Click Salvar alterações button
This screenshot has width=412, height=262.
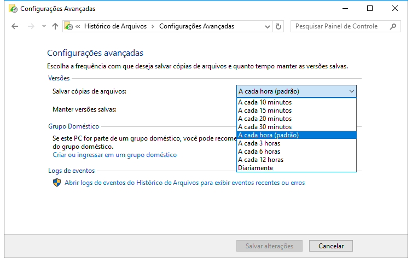tap(269, 246)
